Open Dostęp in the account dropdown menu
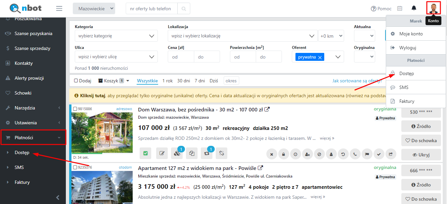This screenshot has height=204, width=447. point(416,73)
